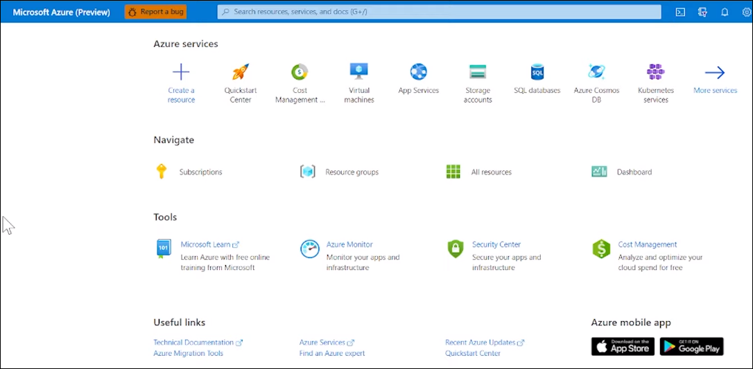Open Storage accounts service icon
This screenshot has width=753, height=369.
[x=478, y=72]
